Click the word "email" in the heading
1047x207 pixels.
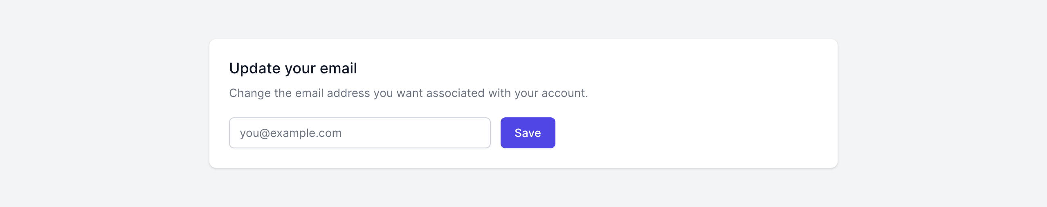[x=338, y=68]
